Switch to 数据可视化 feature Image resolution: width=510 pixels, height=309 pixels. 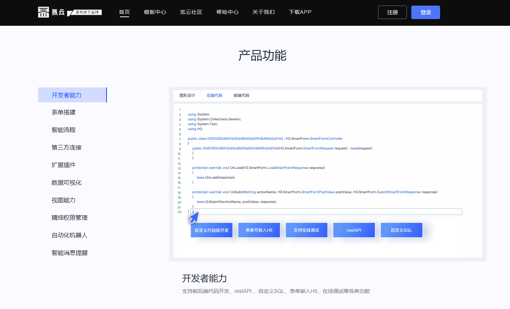(x=67, y=183)
